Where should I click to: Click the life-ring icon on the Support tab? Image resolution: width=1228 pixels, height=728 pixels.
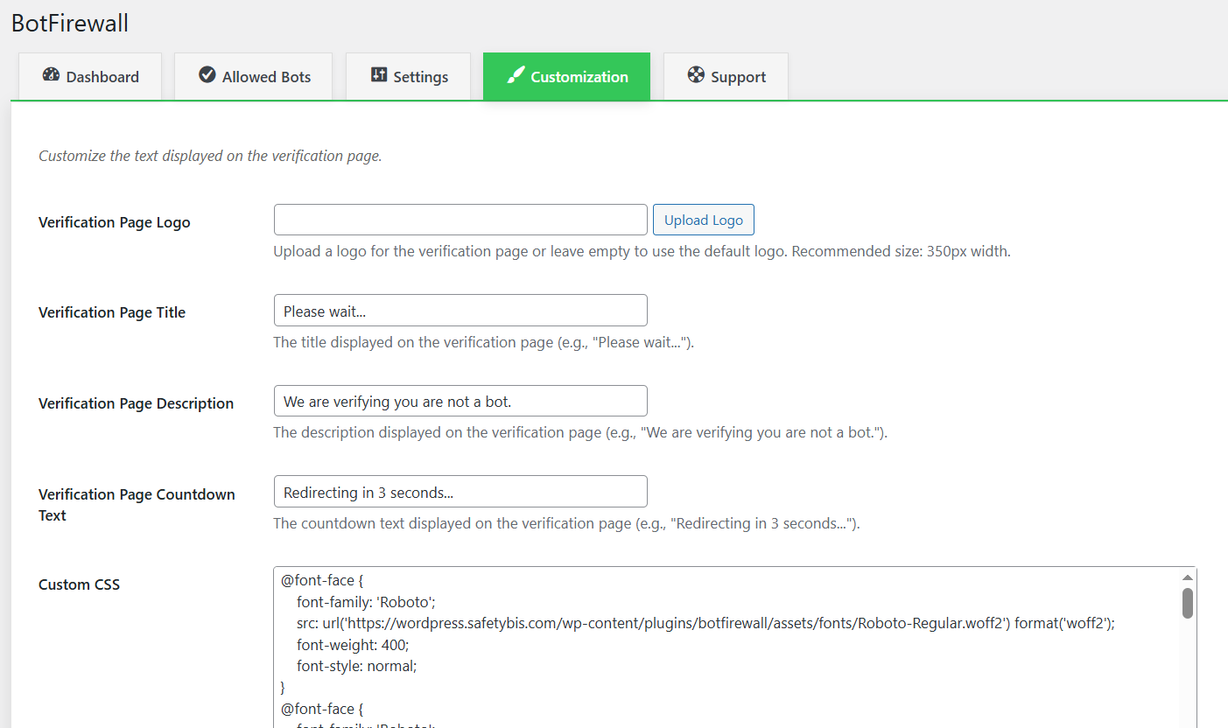click(x=696, y=76)
